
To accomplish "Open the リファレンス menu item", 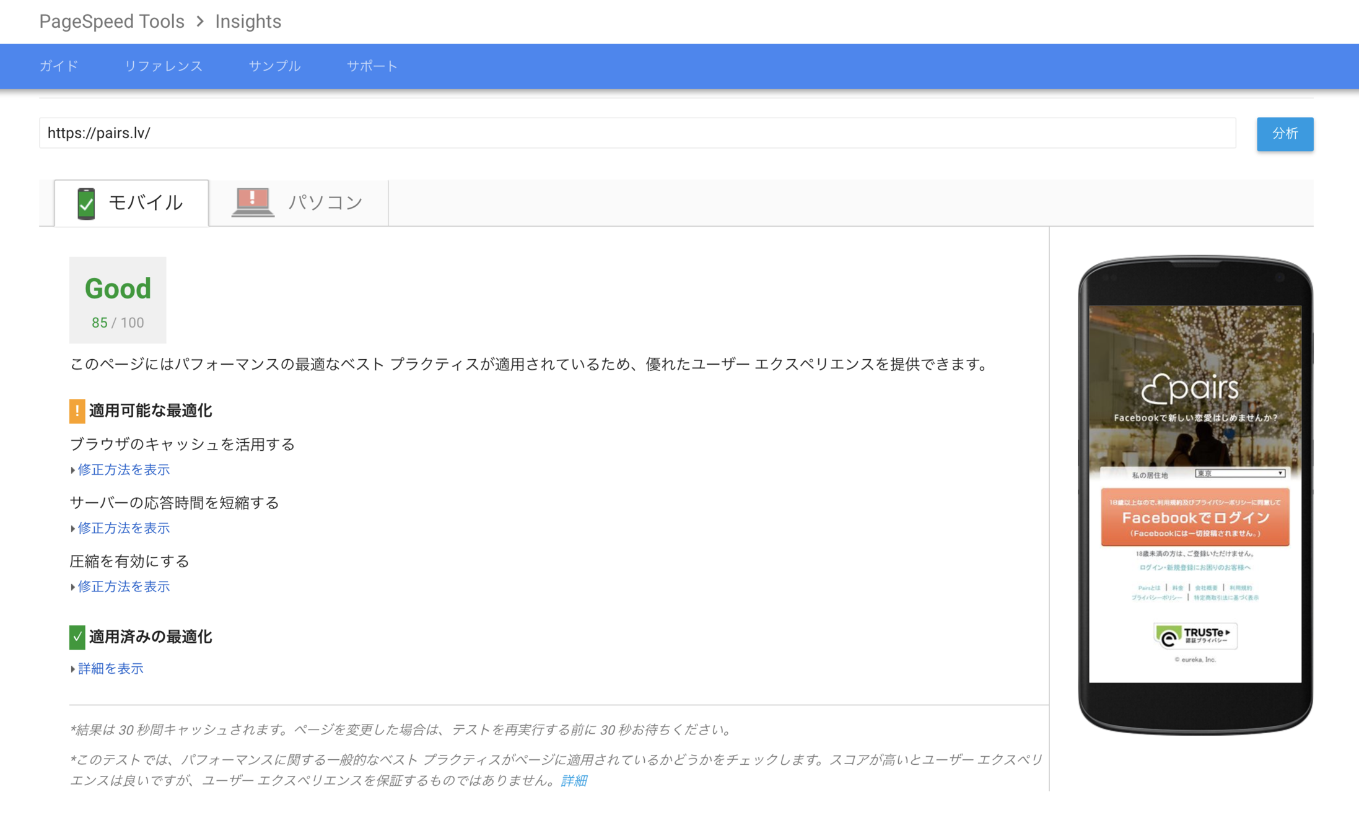I will click(164, 66).
